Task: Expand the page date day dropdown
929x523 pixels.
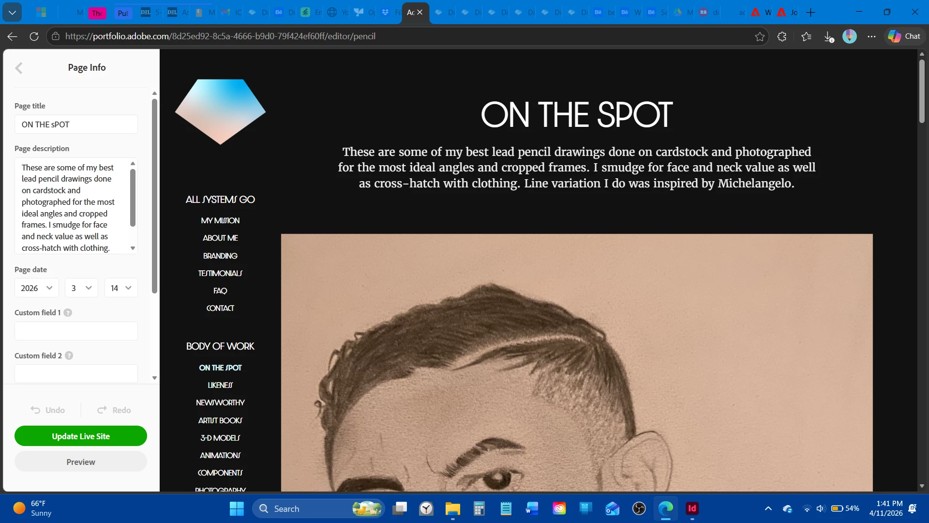Action: 121,288
